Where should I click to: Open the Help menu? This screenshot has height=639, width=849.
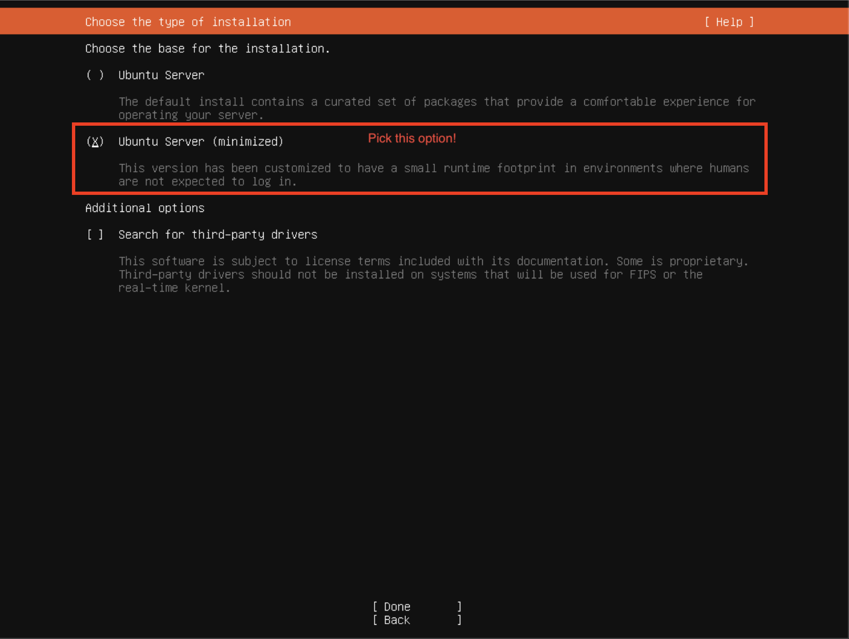click(728, 21)
